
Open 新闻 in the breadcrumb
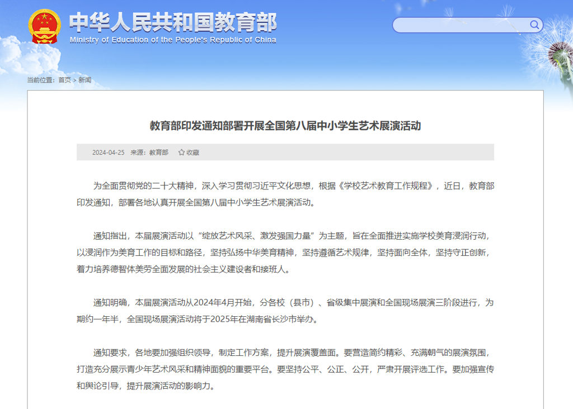coord(84,80)
